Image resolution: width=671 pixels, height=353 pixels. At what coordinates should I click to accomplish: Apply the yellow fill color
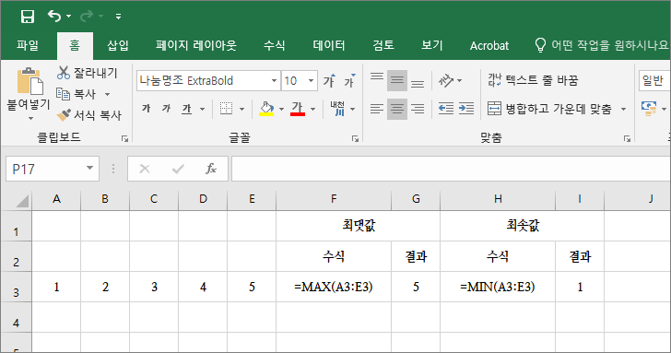(266, 109)
